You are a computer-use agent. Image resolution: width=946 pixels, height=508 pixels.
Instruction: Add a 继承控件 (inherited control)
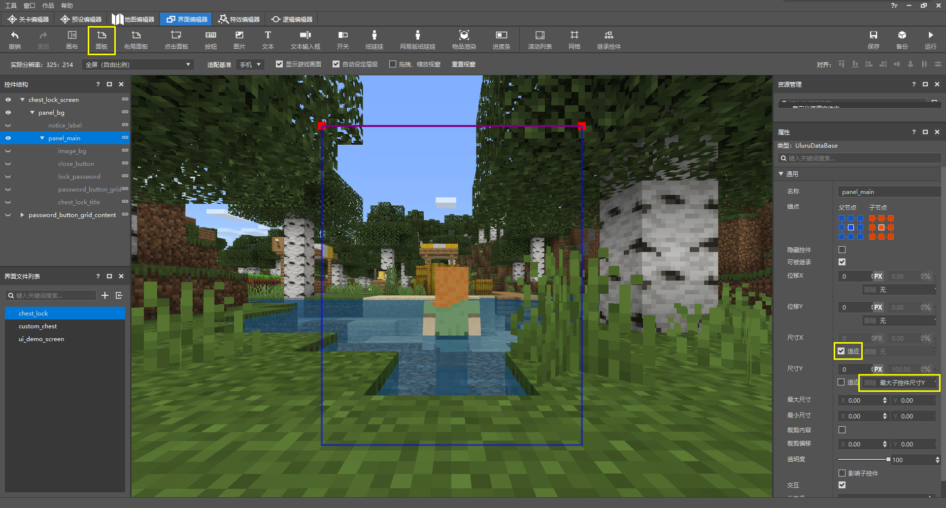[609, 40]
